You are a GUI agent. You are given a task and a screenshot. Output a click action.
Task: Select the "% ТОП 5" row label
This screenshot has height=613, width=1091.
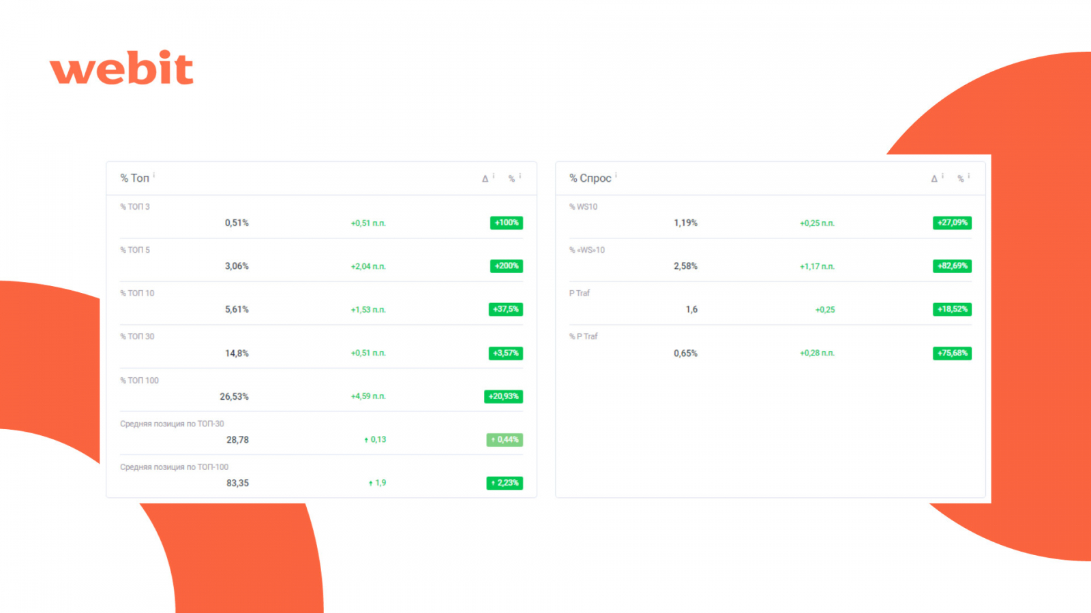(x=135, y=250)
